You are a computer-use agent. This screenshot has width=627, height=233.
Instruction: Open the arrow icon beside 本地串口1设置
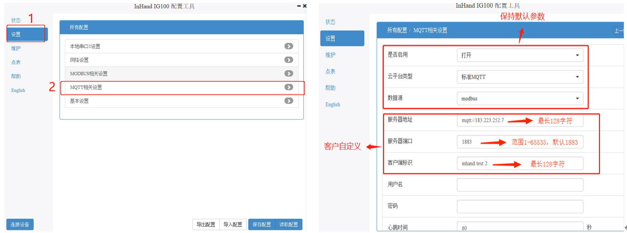tap(289, 46)
